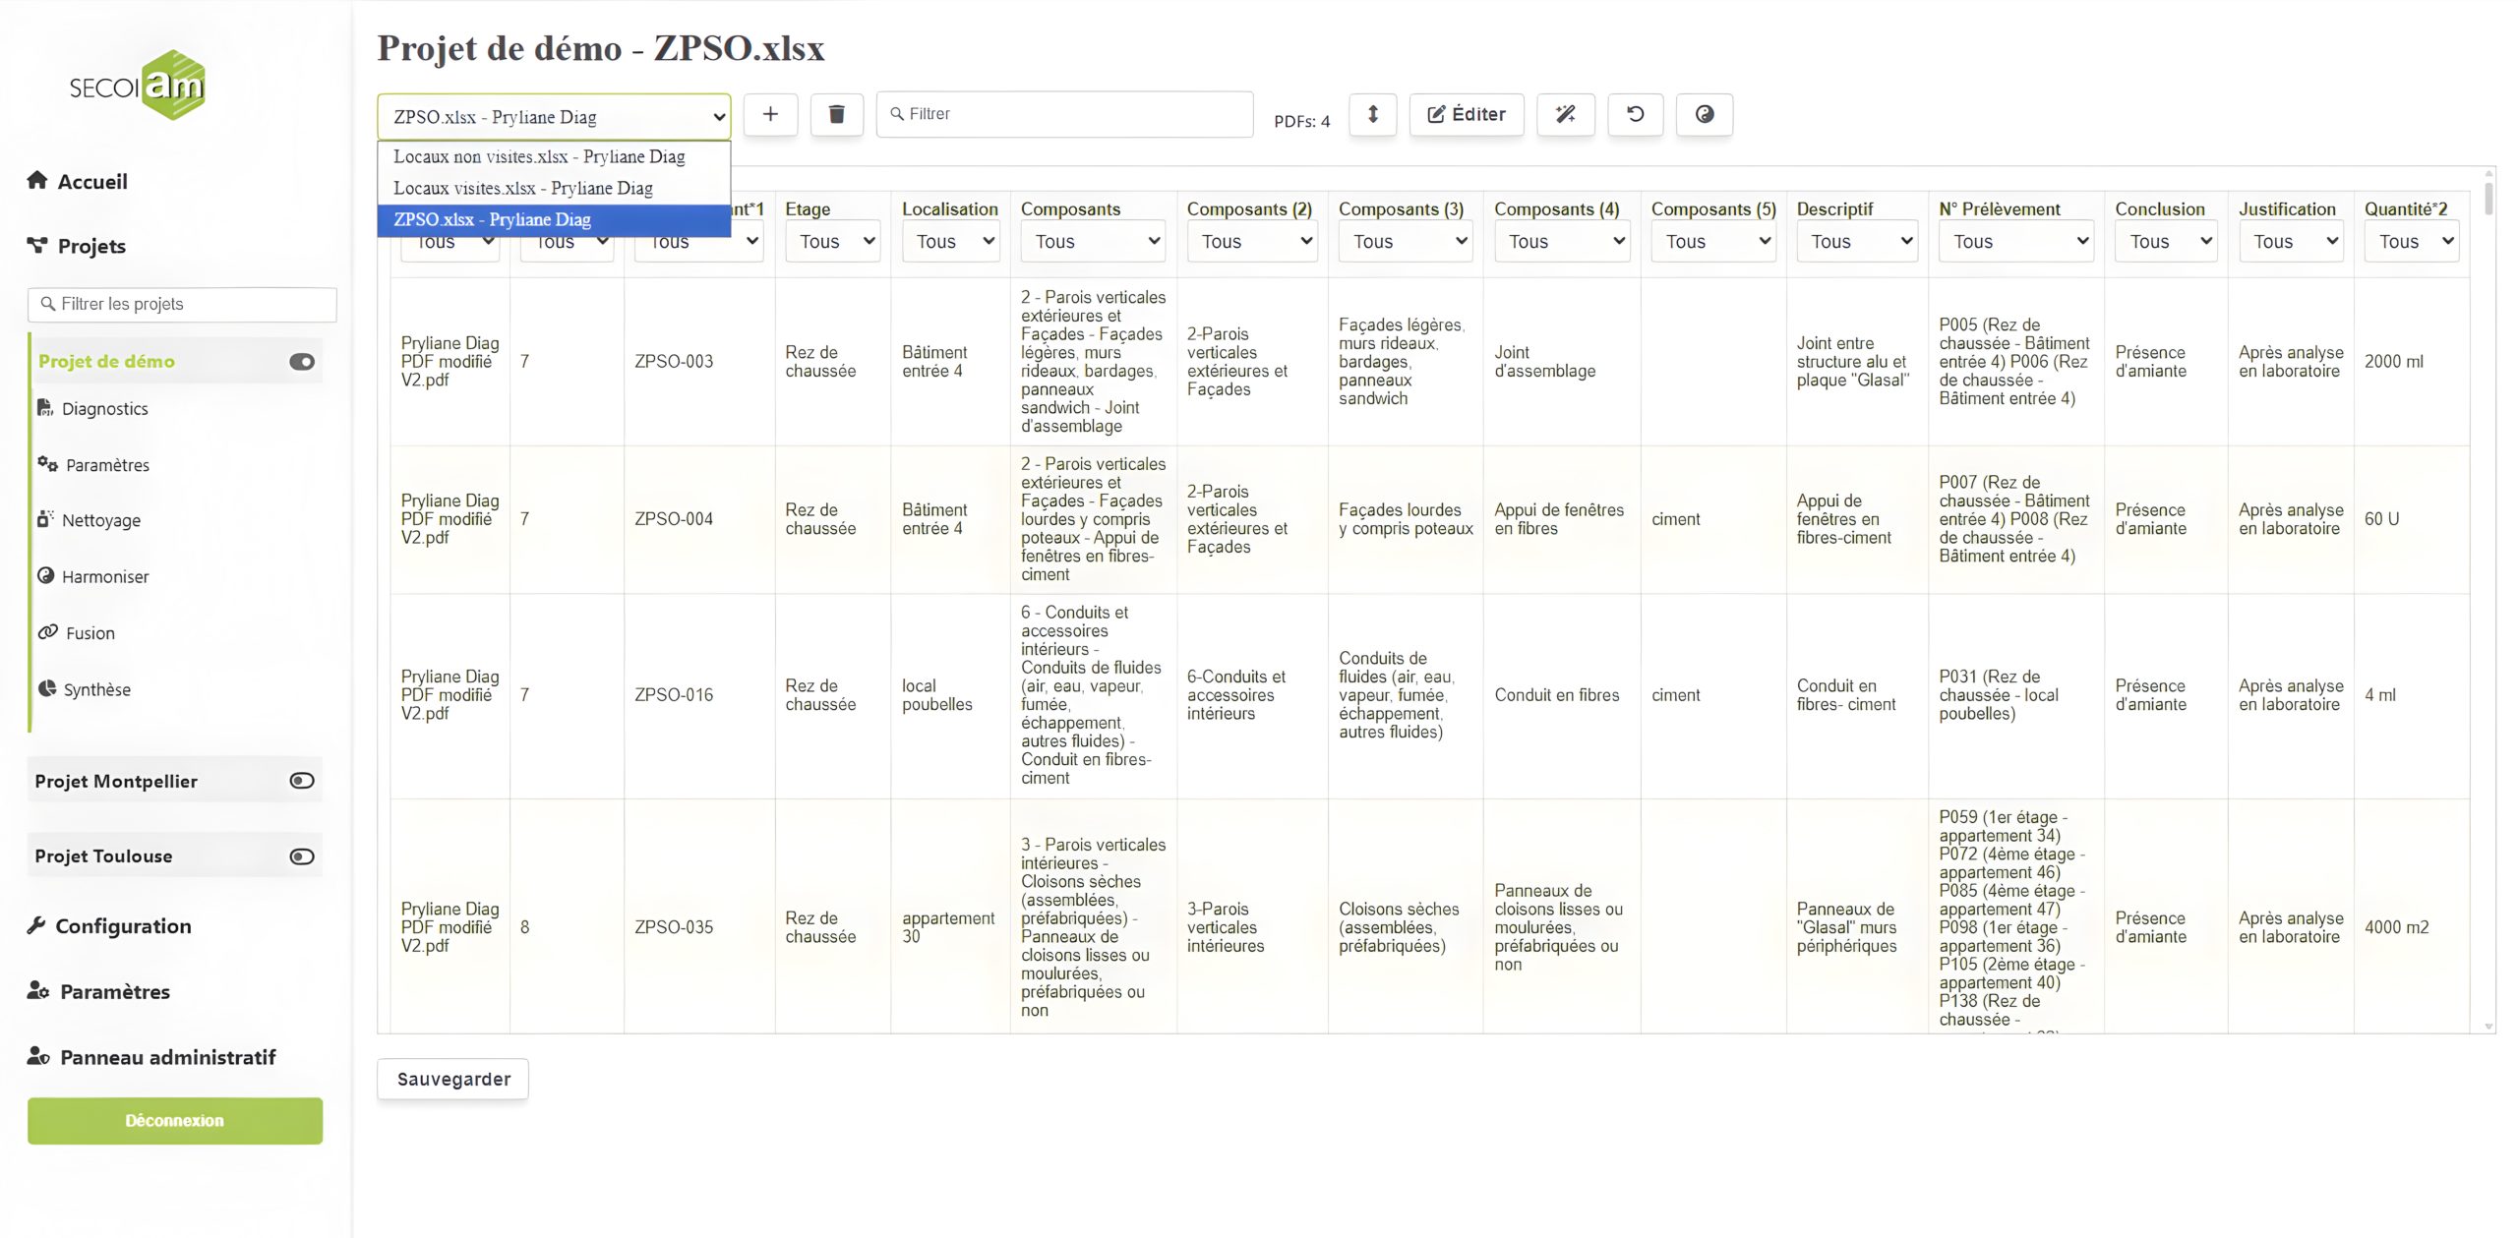The width and height of the screenshot is (2518, 1238).
Task: Click the yin-yang harmonize toolbar icon
Action: [1704, 114]
